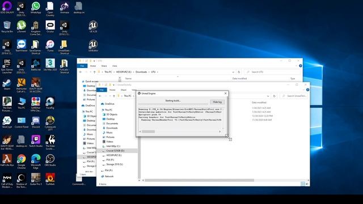Select the This PC desktop icon

click(22, 103)
